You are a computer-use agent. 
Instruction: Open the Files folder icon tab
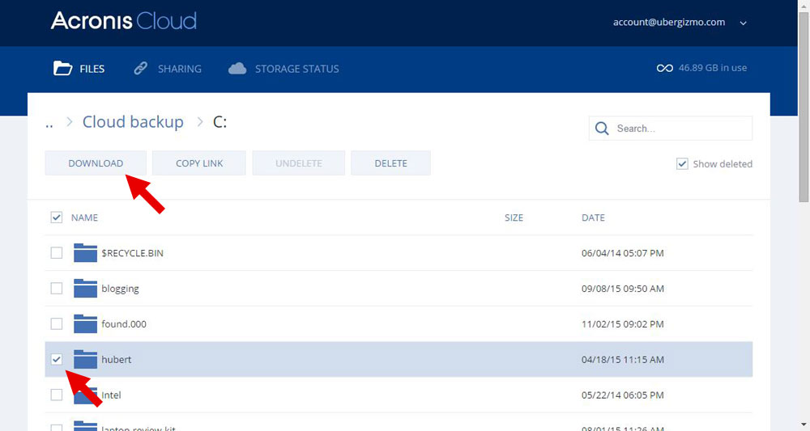[62, 68]
